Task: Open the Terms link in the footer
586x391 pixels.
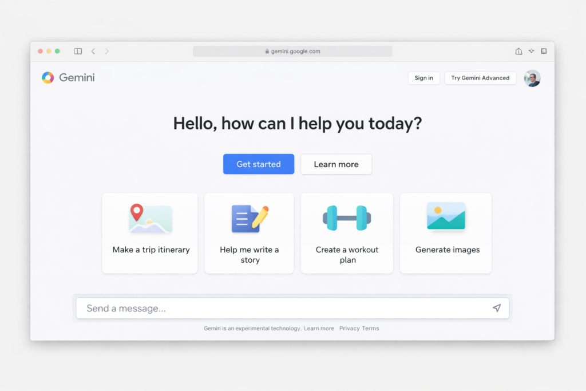Action: (370, 328)
